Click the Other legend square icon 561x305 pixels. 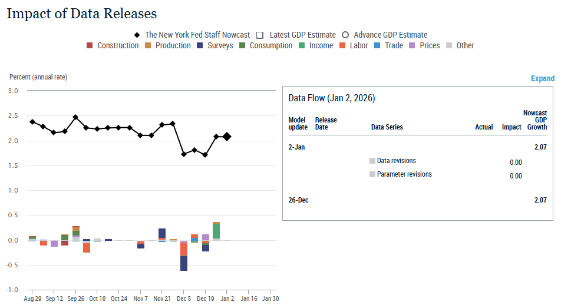pos(450,46)
